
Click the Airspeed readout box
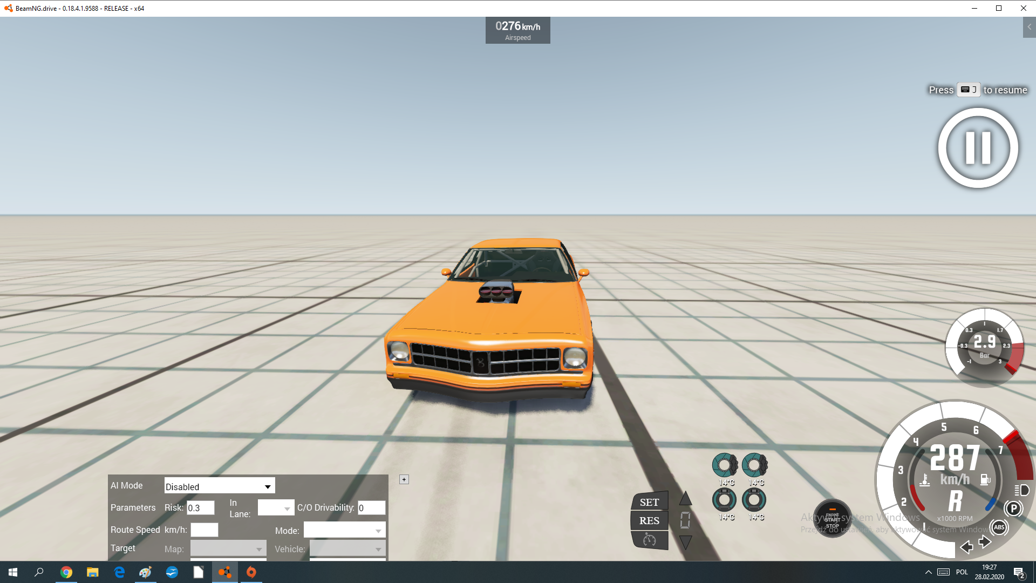click(x=518, y=30)
